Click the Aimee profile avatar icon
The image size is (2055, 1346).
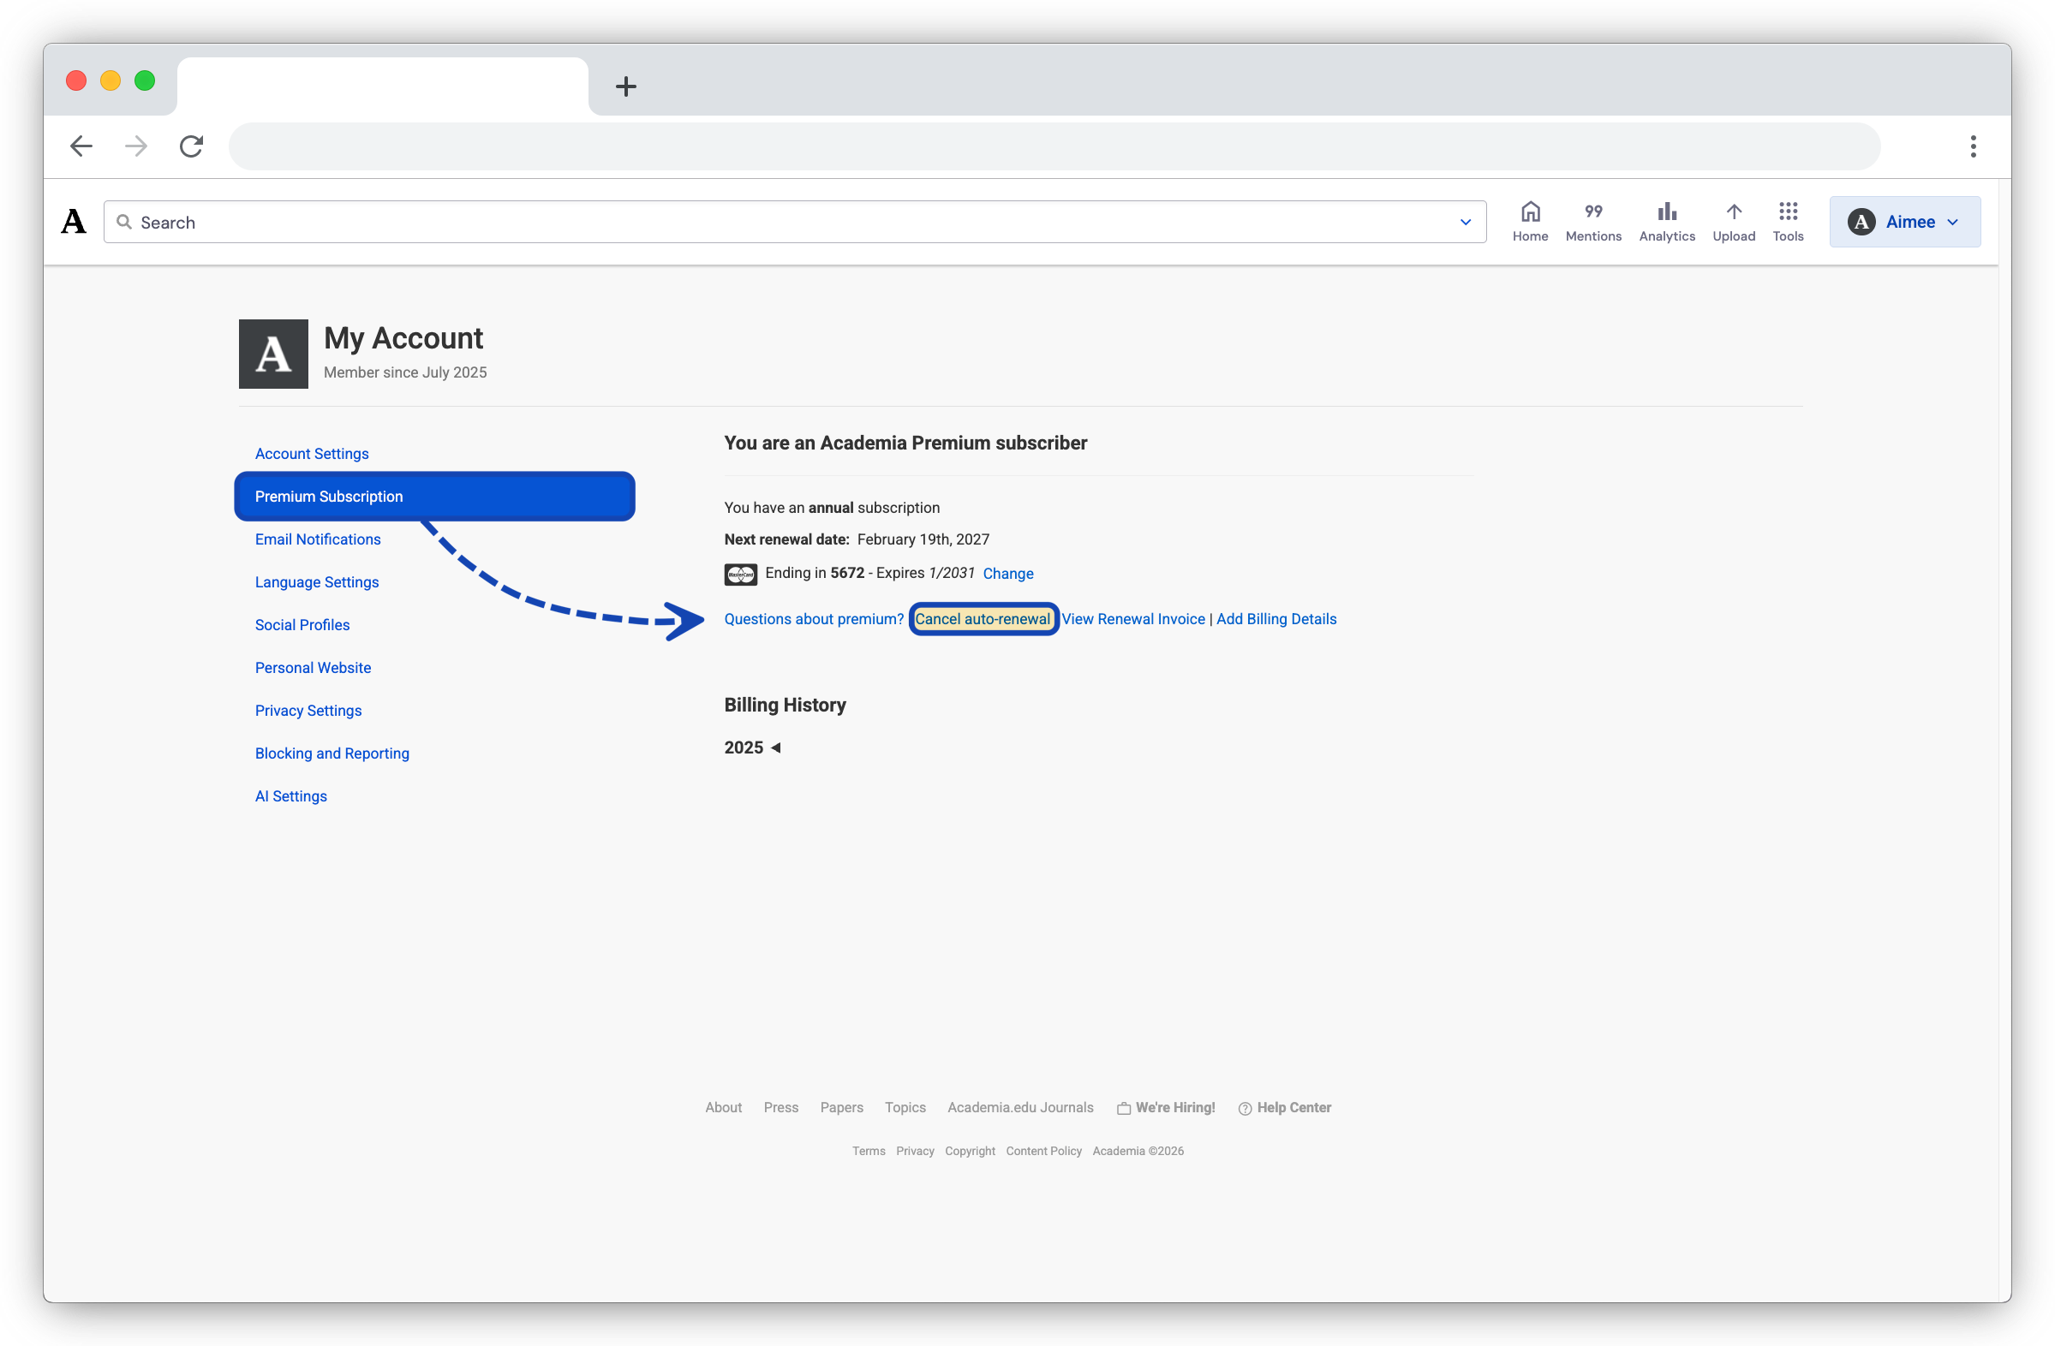click(x=1861, y=222)
